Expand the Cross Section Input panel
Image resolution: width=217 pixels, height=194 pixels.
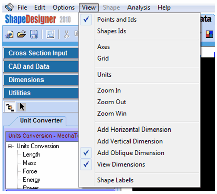pos(41,53)
